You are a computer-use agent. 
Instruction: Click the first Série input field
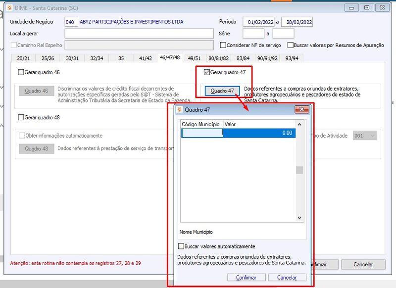tap(253, 34)
